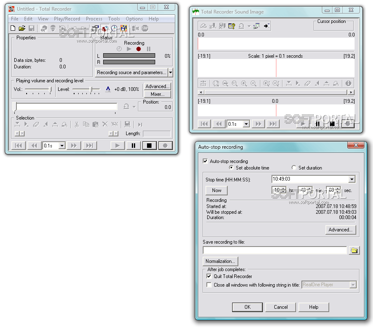Click Stop square button in Total Recorder
373x328 pixels.
coord(149,145)
